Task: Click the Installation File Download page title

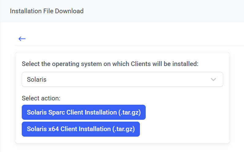Action: pos(47,11)
